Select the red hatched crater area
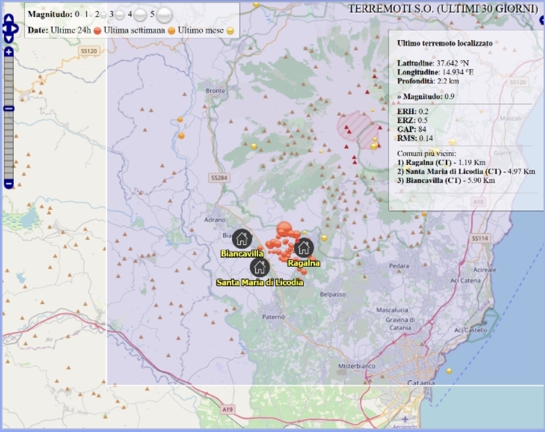The width and height of the screenshot is (545, 432). click(357, 129)
